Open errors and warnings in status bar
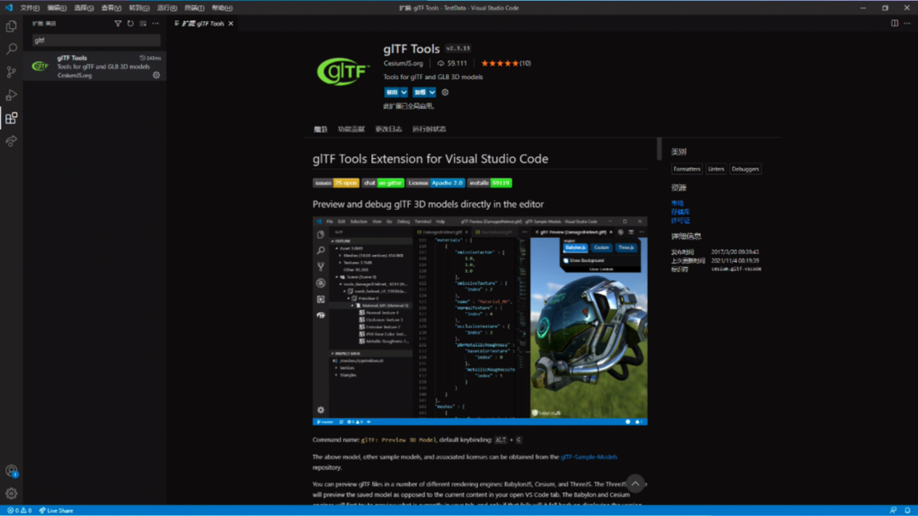The height and width of the screenshot is (516, 918). (x=20, y=511)
